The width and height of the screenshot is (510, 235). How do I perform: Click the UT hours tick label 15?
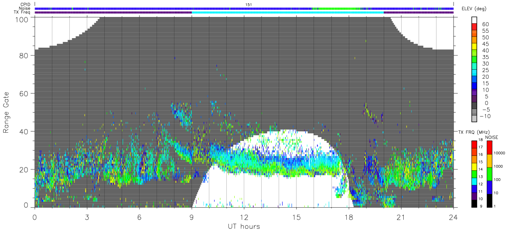coord(296,217)
